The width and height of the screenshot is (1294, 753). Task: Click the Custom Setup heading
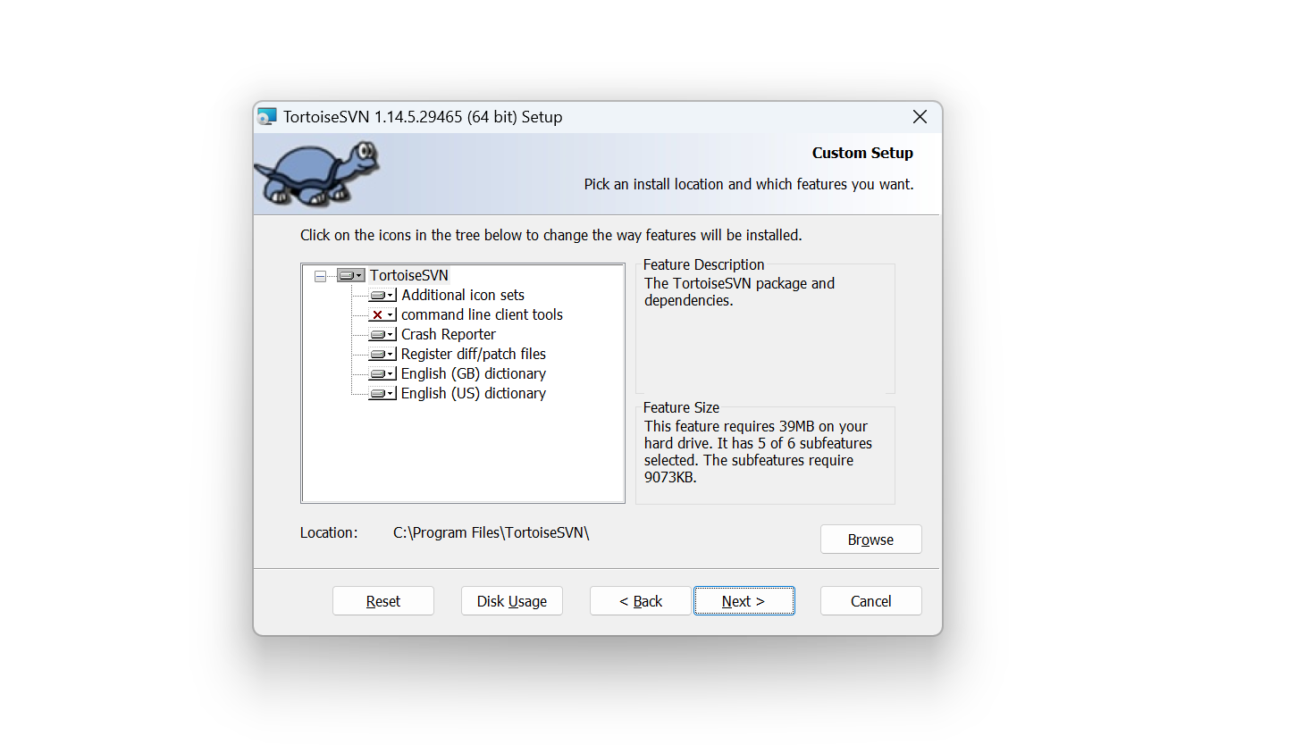(x=862, y=153)
